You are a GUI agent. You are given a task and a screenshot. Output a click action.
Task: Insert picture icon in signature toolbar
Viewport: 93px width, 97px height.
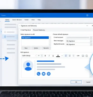pyautogui.click(x=83, y=56)
